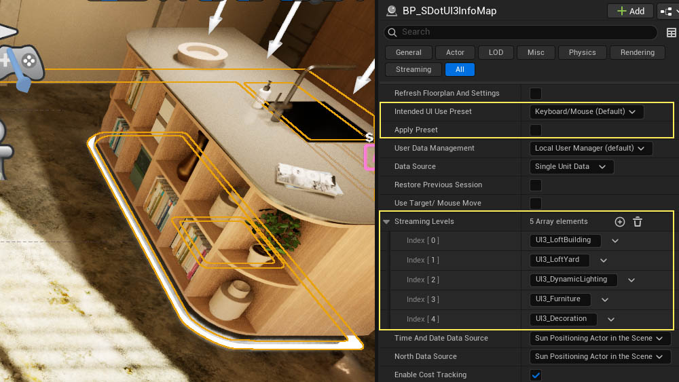Edit the UI3_DynamicLighting value field
The height and width of the screenshot is (382, 679).
(573, 280)
